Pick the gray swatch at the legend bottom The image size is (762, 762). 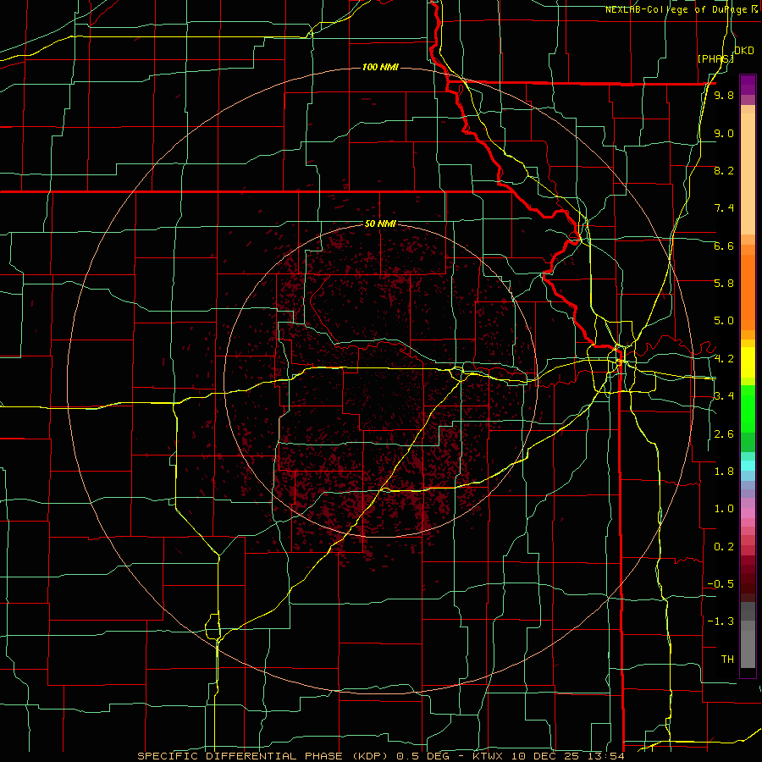[748, 649]
